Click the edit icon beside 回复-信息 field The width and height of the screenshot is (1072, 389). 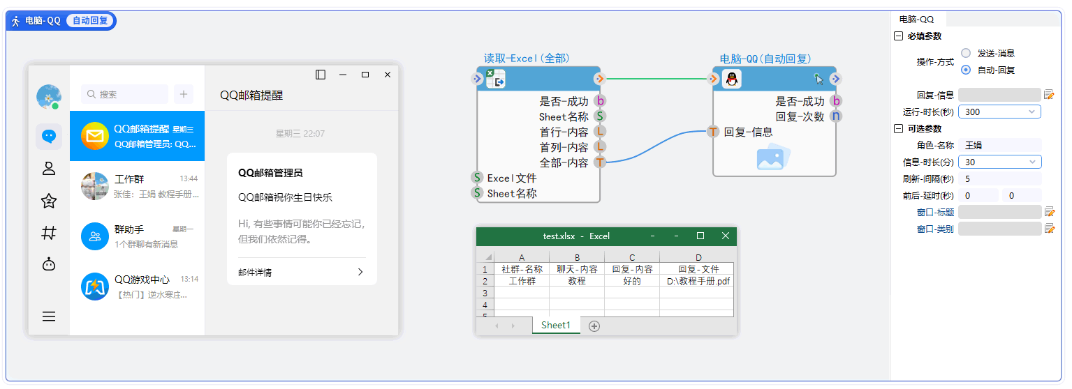(1048, 95)
